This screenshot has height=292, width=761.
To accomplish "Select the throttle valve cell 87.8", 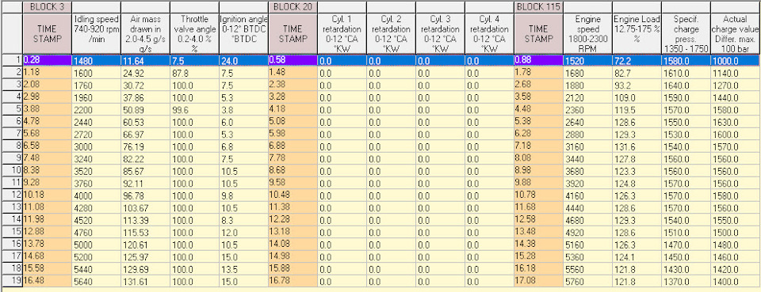I will pos(194,73).
